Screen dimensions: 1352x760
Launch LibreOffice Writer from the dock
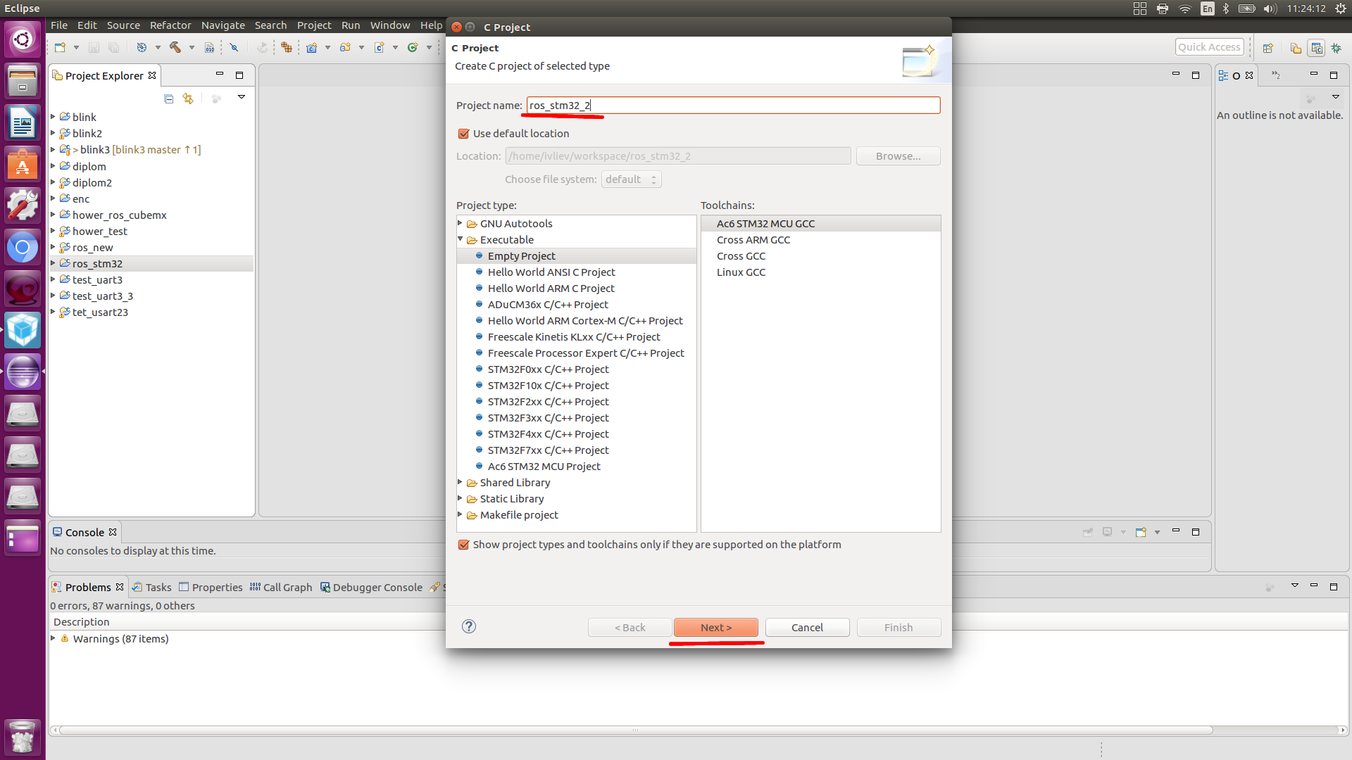point(23,122)
